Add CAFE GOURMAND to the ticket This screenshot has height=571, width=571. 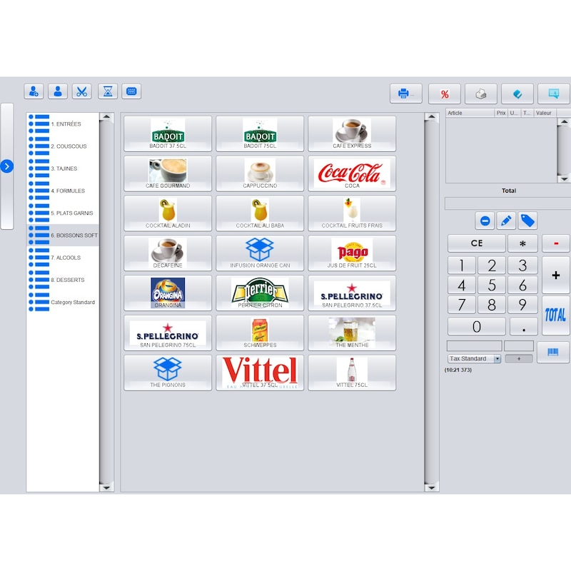point(168,173)
